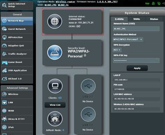Go to Game Boost page
Screen dimensions: 165x135
click(x=17, y=62)
